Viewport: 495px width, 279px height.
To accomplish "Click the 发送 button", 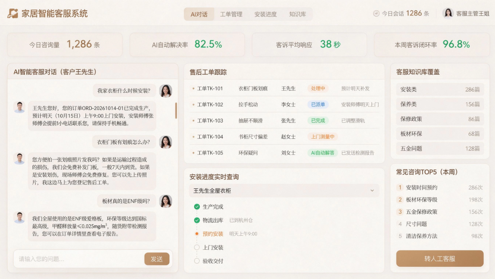I will [x=157, y=259].
